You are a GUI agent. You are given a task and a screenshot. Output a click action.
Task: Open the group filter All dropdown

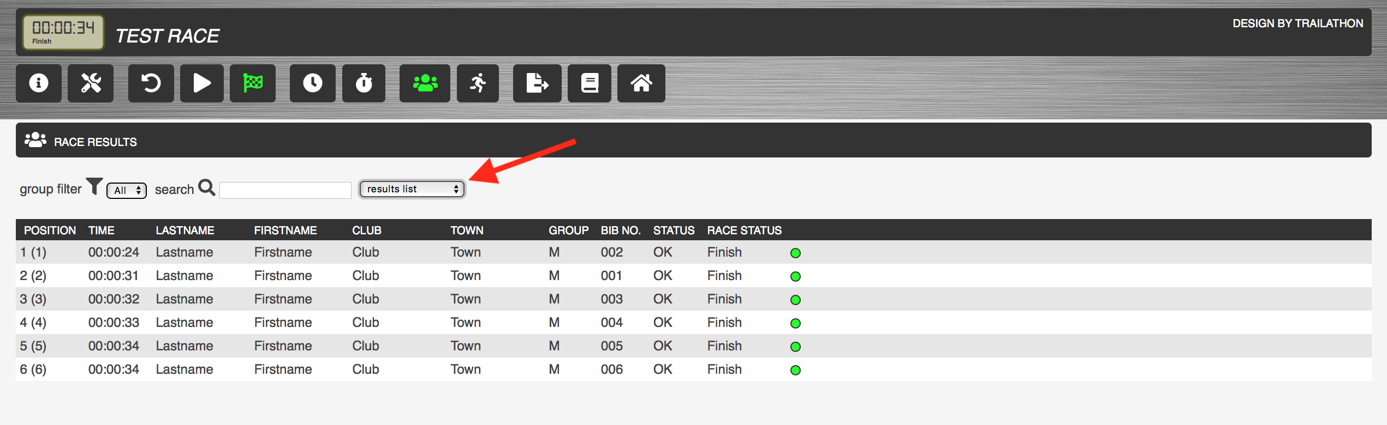coord(127,190)
